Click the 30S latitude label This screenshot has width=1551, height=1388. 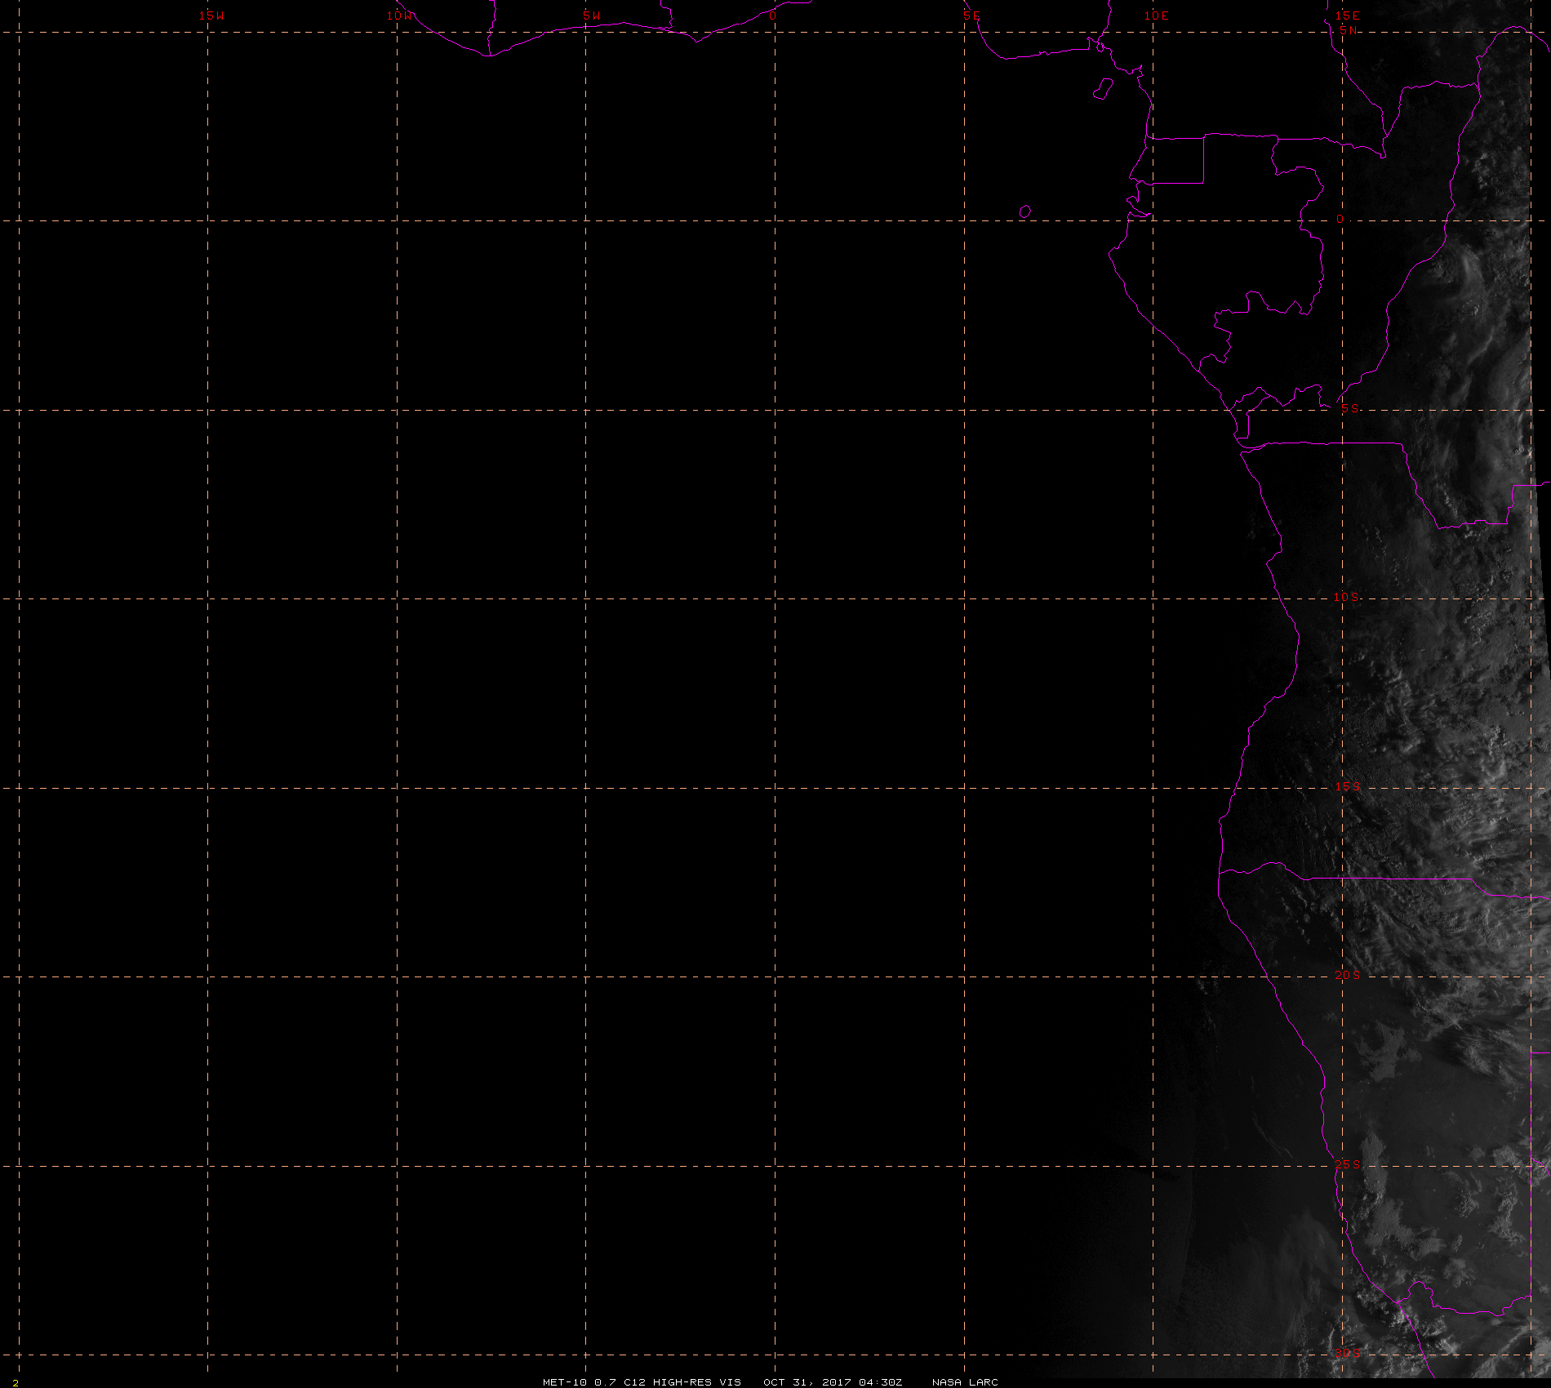1348,1353
